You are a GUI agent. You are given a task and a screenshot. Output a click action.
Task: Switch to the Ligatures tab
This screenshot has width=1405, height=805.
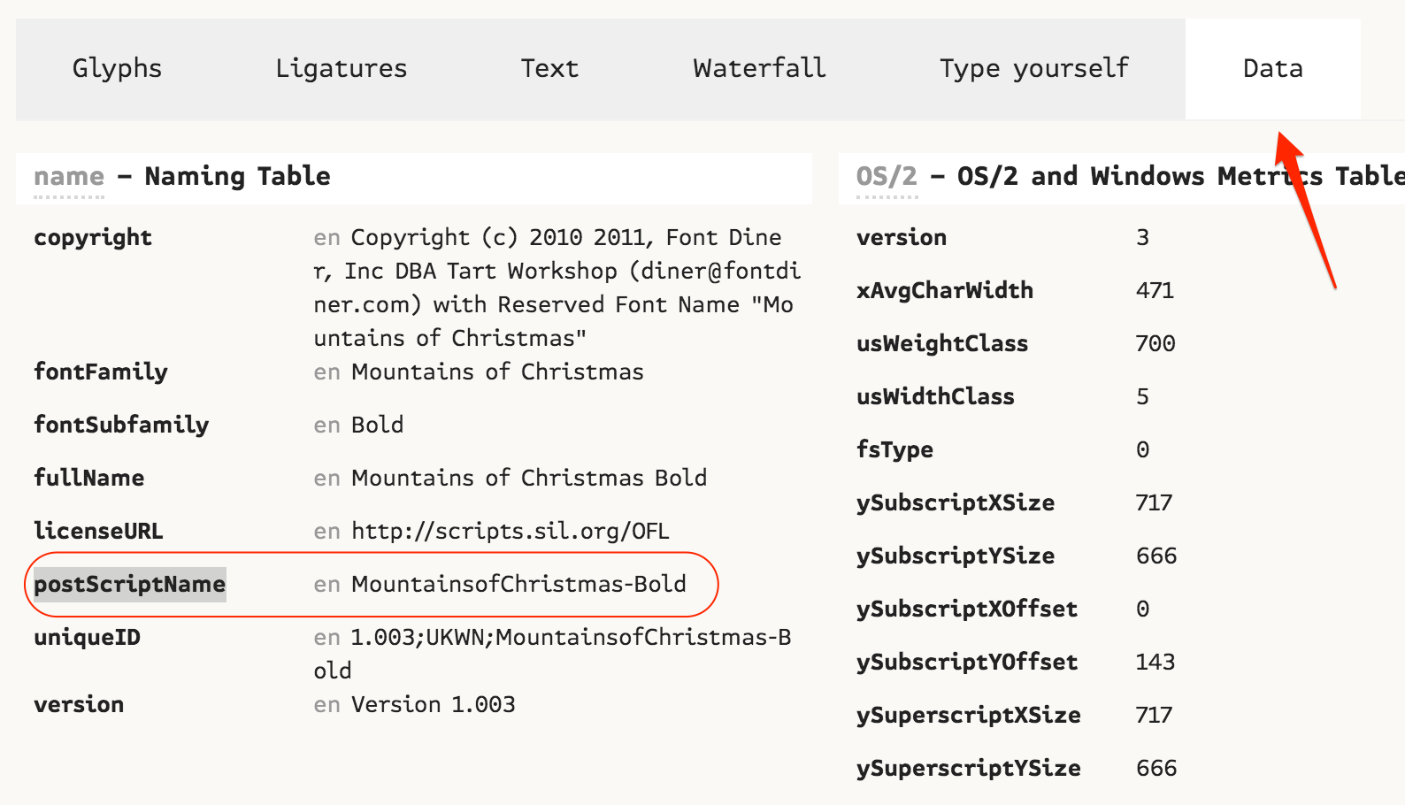[x=341, y=69]
